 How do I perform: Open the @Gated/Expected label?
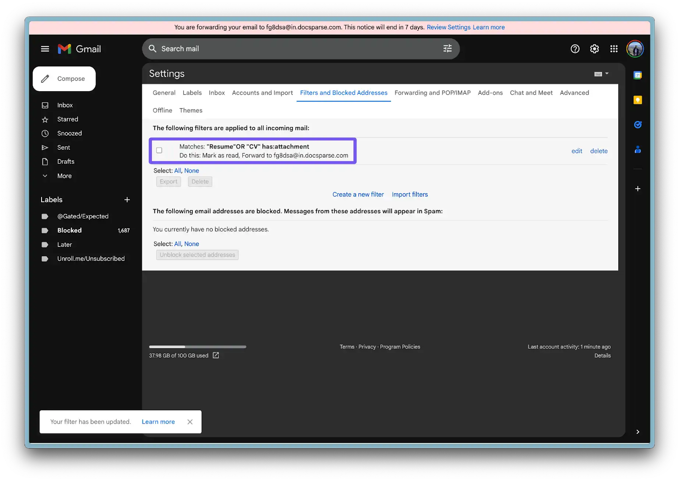83,216
